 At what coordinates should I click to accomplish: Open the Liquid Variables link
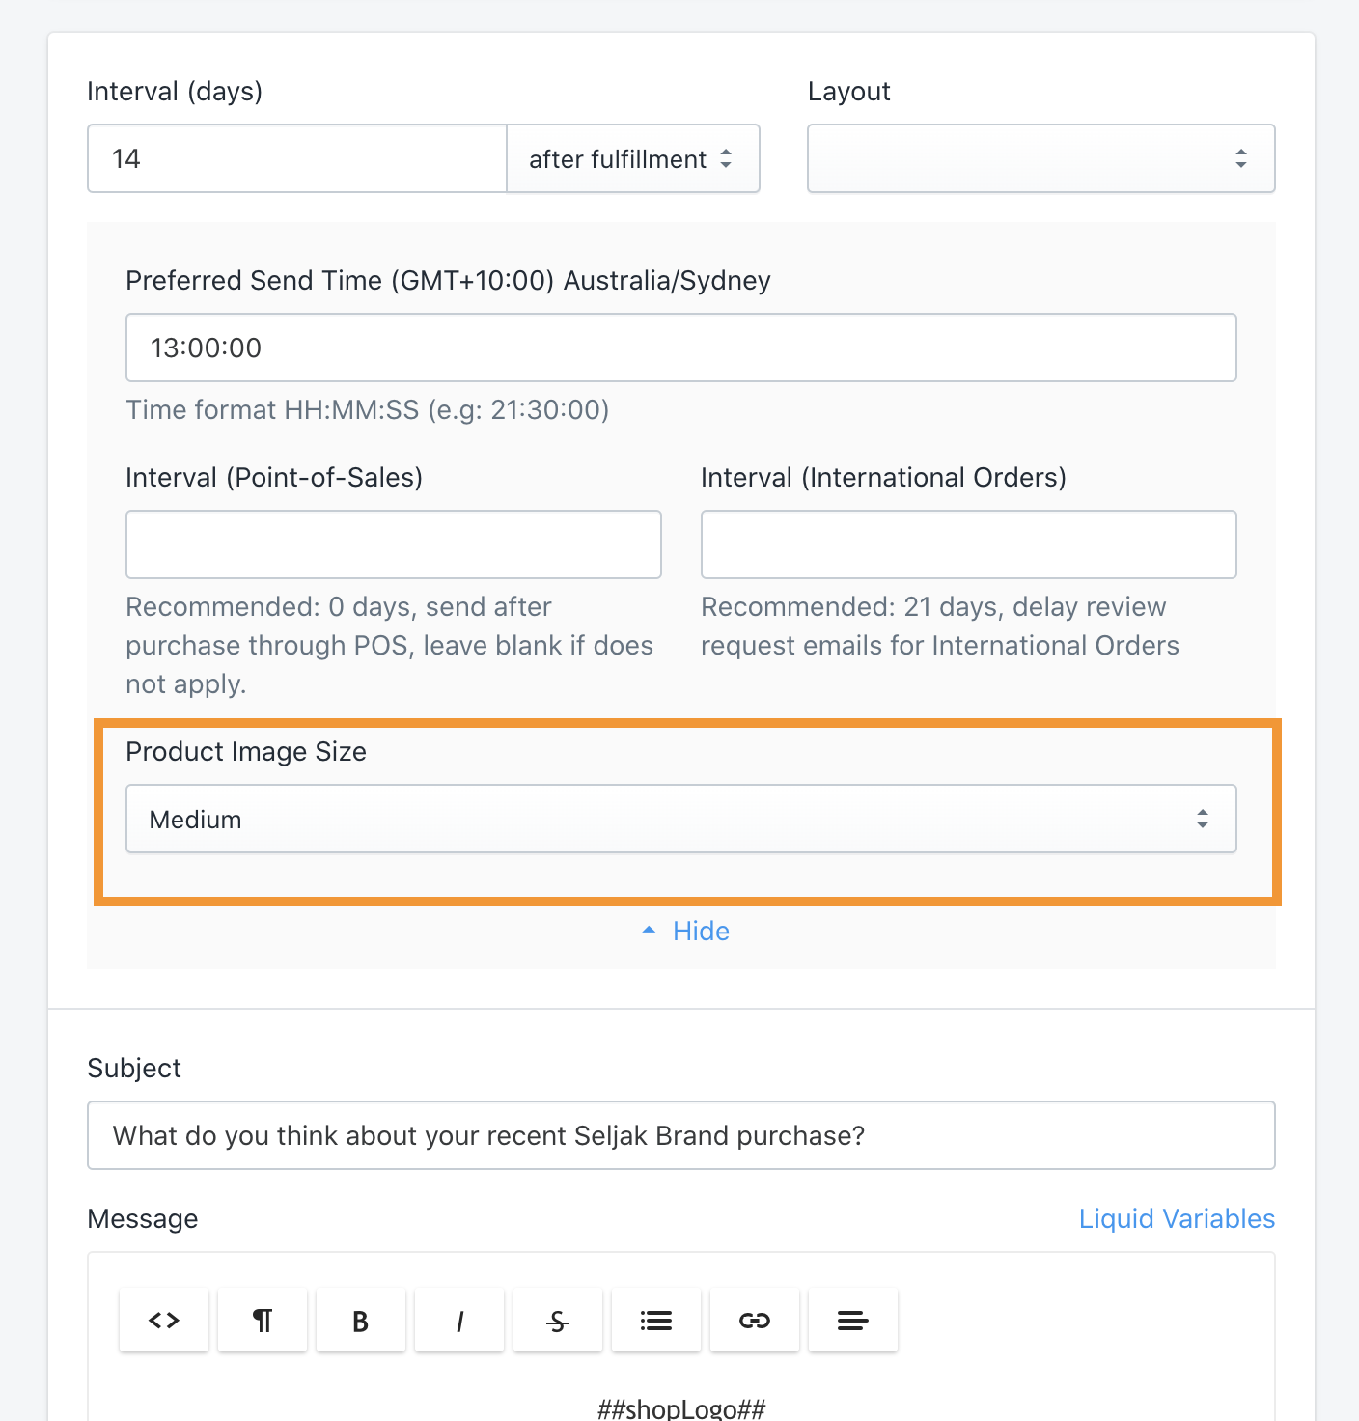(x=1177, y=1218)
